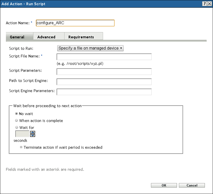Click the Cancel button

tap(192, 185)
